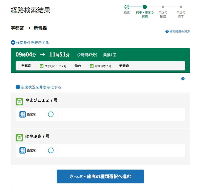Go to the 申込の確認 step marker
This screenshot has height=193, width=202.
tap(163, 7)
